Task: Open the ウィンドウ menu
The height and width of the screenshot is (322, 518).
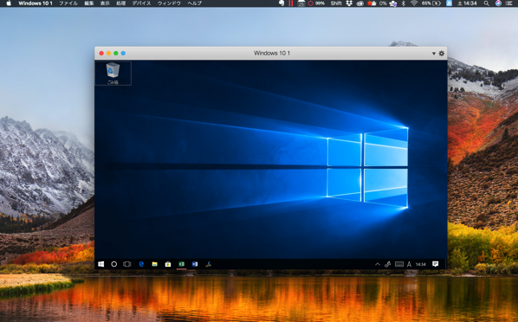Action: pyautogui.click(x=169, y=3)
